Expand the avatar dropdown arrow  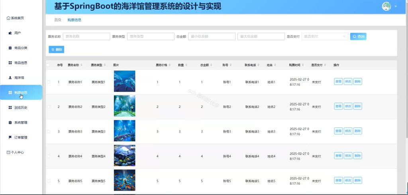coord(396,6)
